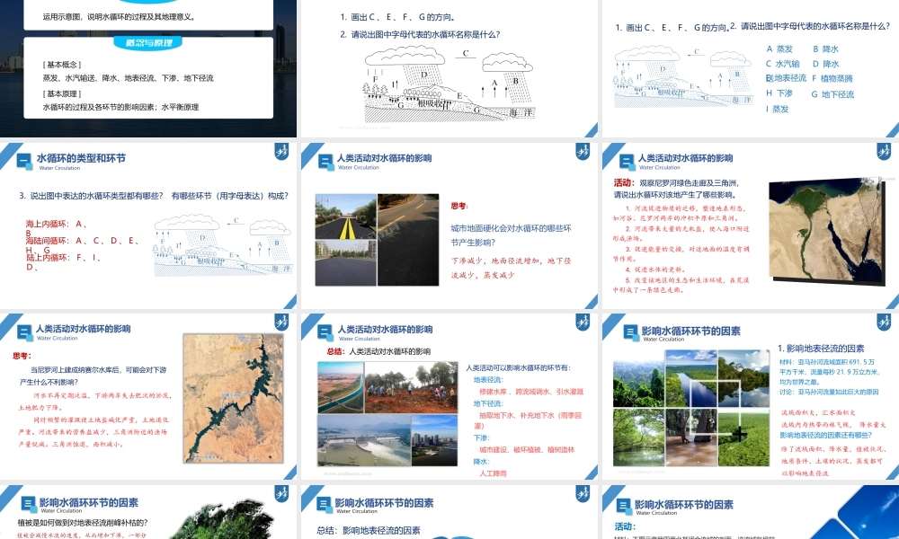
Task: Click the text 当尼罗河上建成纳赛尔水库后
Action: 98,370
